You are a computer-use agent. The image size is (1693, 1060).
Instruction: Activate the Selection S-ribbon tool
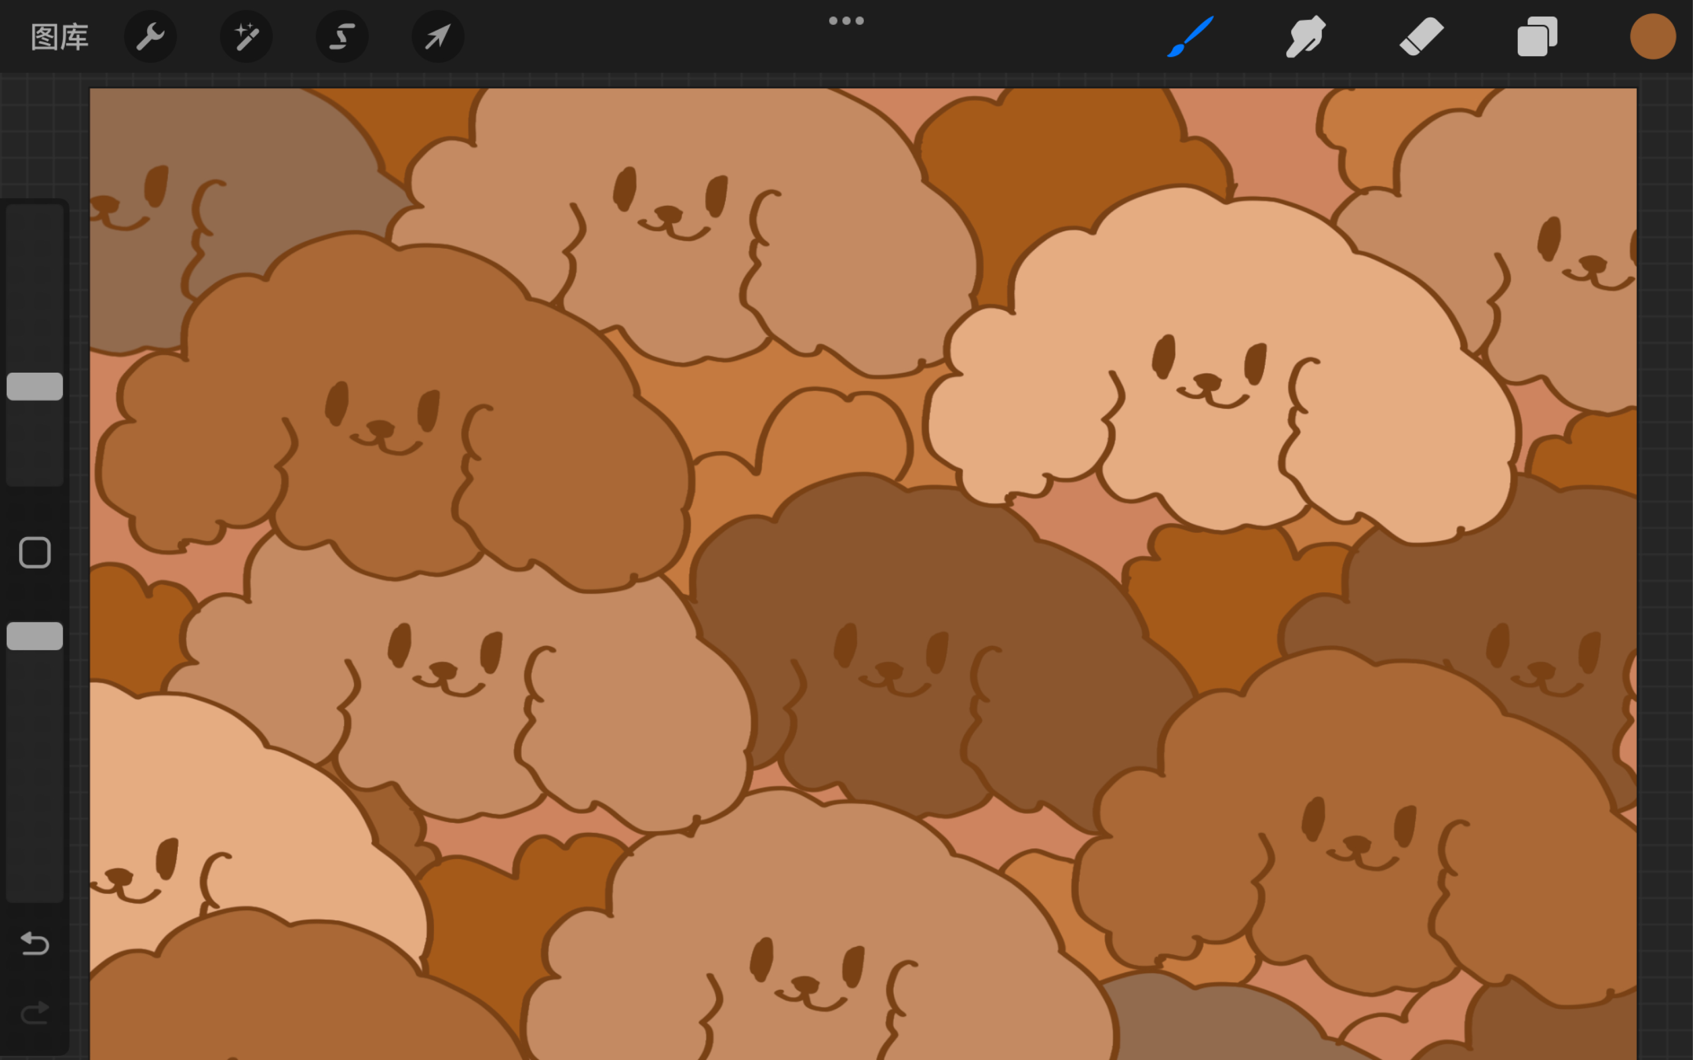(x=342, y=37)
